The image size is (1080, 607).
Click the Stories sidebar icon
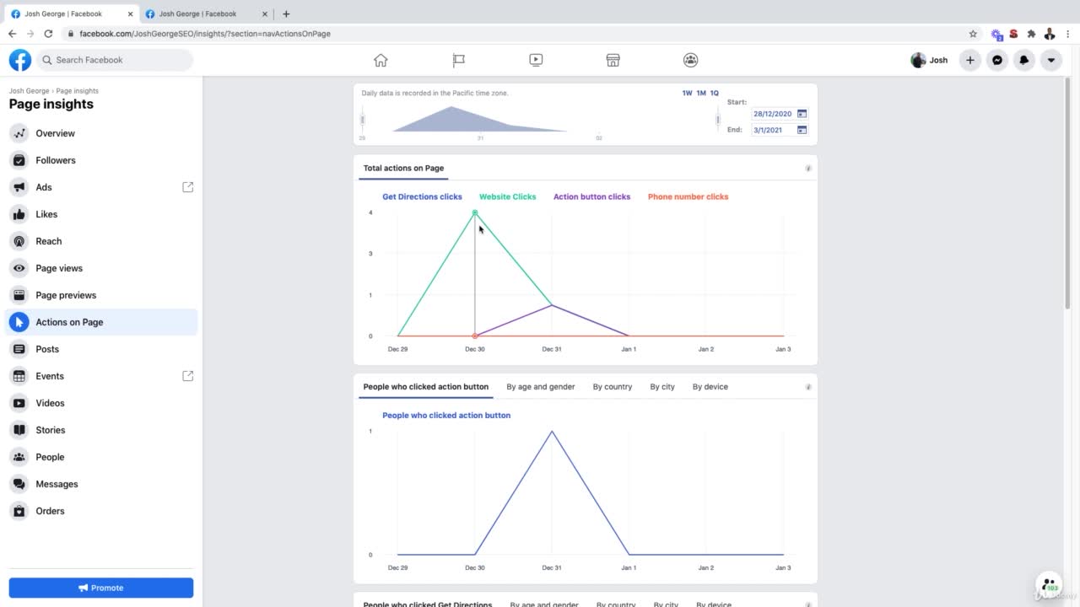tap(19, 430)
